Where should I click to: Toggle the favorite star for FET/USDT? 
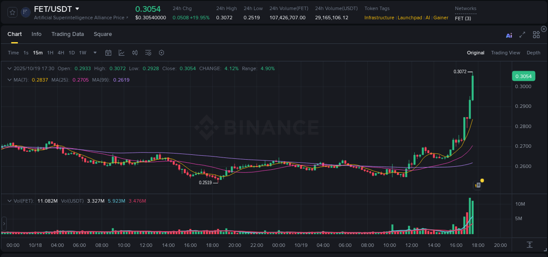12,12
